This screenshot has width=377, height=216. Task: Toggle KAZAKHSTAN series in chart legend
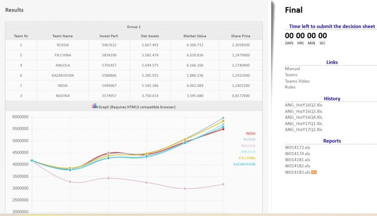point(244,164)
